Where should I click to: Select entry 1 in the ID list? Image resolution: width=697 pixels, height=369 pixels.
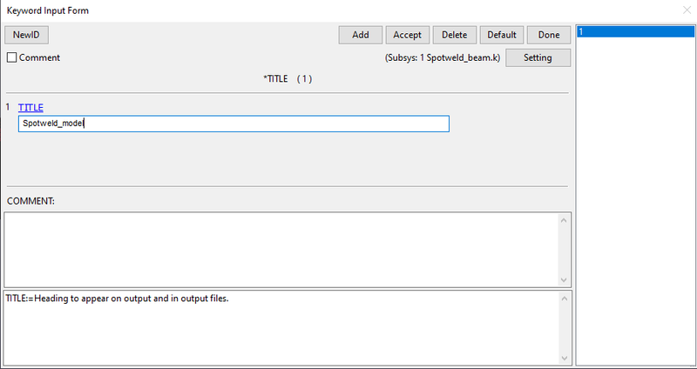(x=635, y=32)
